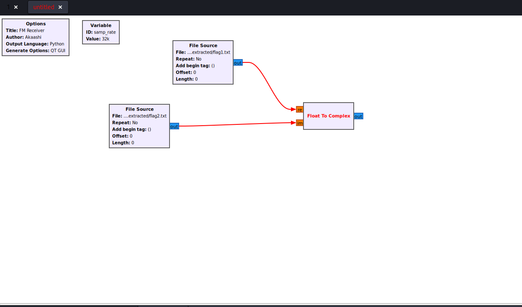
Task: Select the connection wire into re port
Action: click(x=269, y=86)
